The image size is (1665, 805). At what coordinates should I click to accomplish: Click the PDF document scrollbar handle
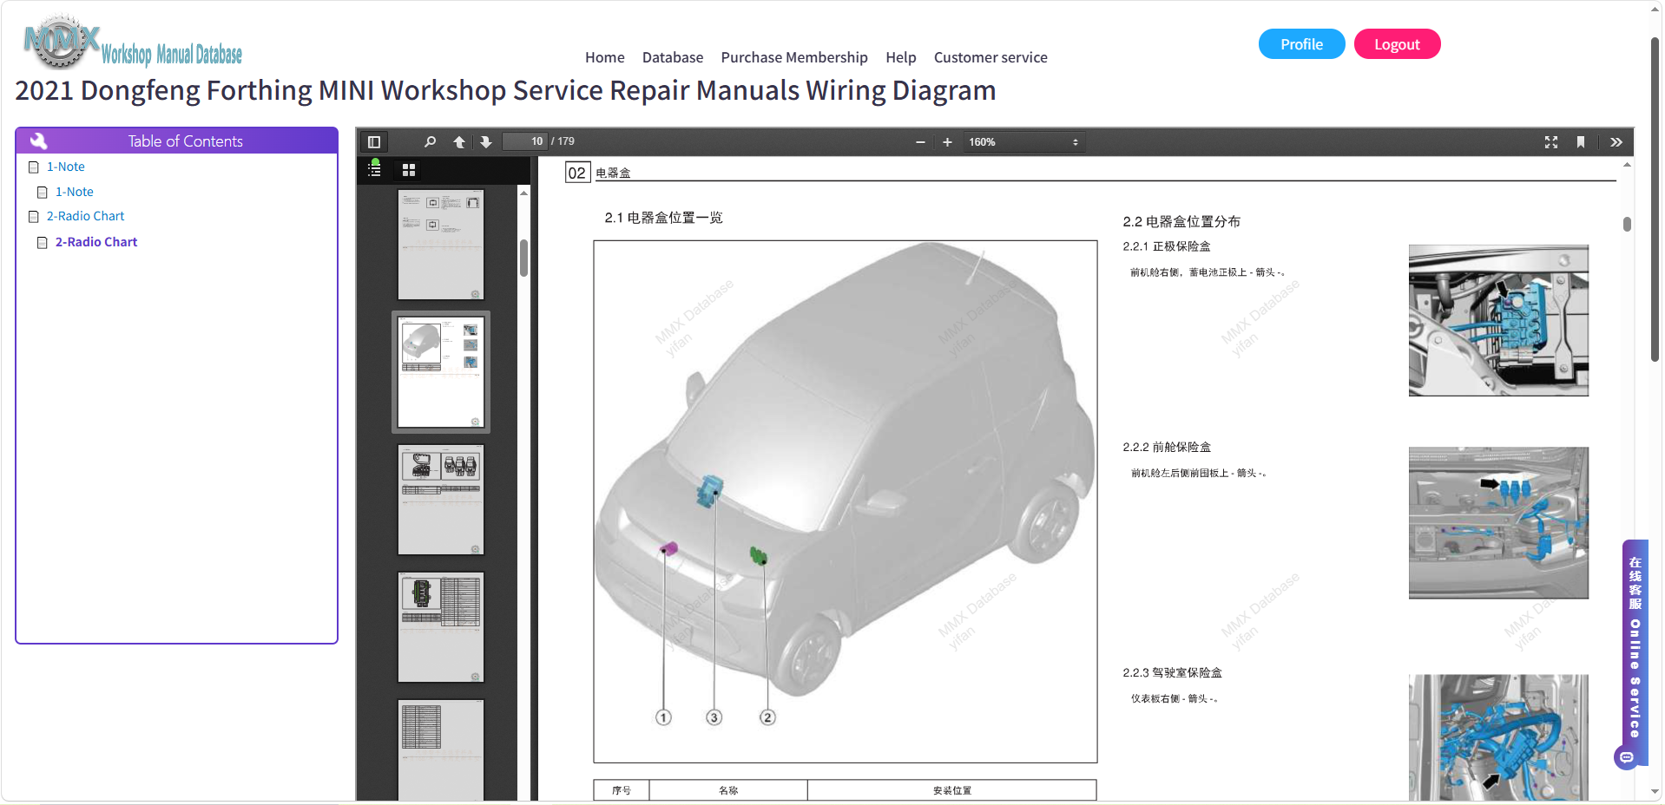click(x=1627, y=224)
